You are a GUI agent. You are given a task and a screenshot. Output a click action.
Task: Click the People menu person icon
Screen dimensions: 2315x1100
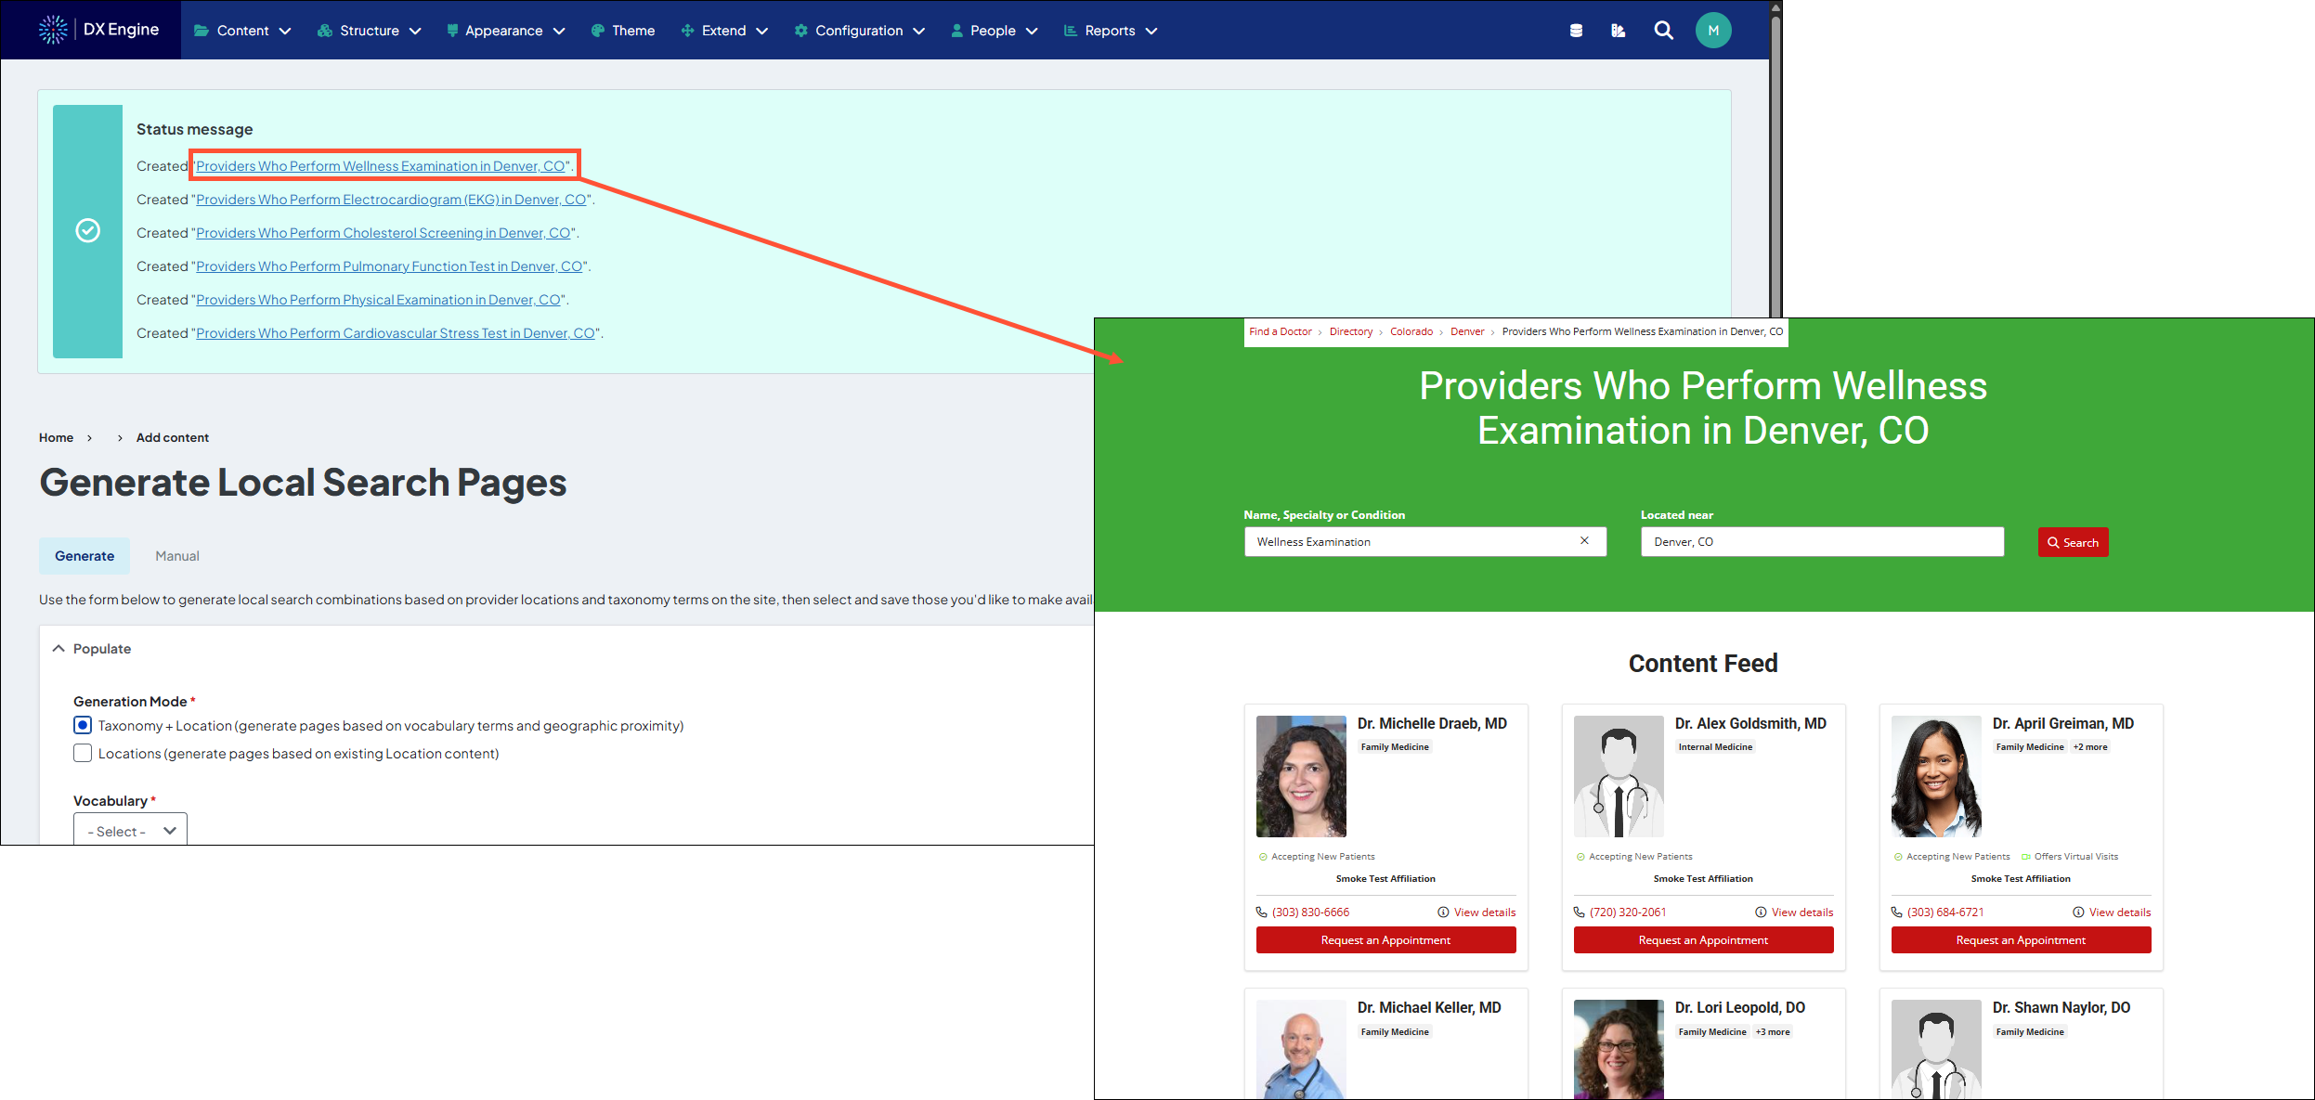(956, 30)
